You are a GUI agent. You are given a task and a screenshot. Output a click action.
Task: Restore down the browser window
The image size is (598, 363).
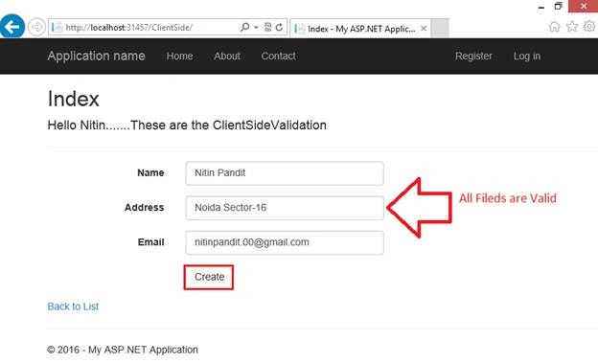(x=559, y=6)
